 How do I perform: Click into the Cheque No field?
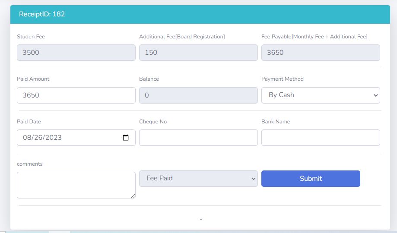(x=198, y=138)
